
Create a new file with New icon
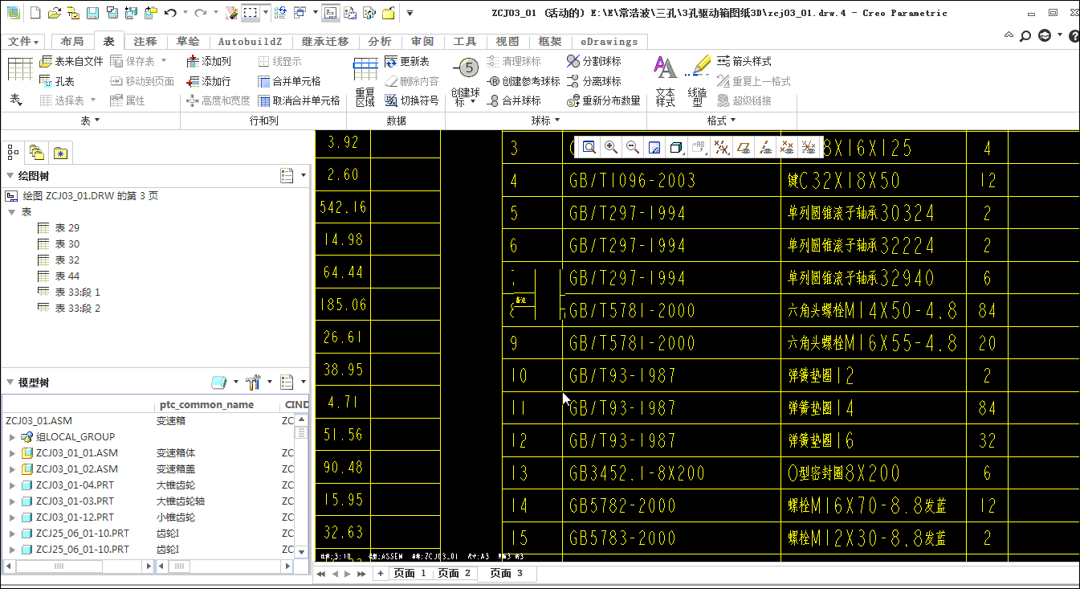[x=35, y=13]
